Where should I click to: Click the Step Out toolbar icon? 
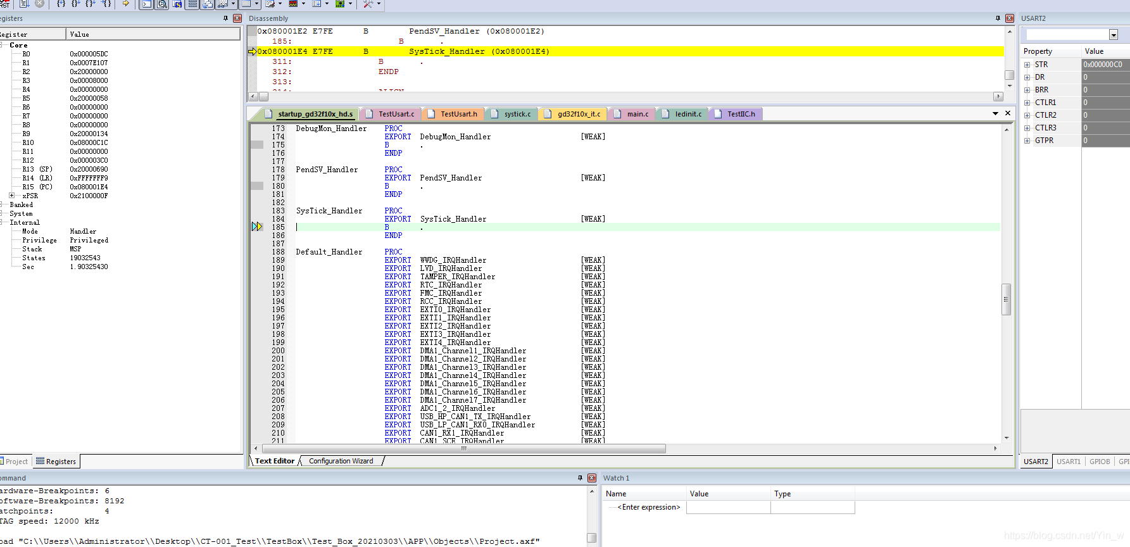(91, 3)
